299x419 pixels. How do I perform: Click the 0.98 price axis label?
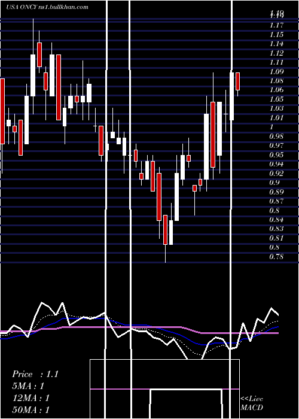[x=276, y=136]
